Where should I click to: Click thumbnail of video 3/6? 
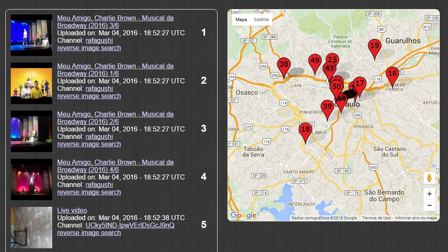point(31,35)
